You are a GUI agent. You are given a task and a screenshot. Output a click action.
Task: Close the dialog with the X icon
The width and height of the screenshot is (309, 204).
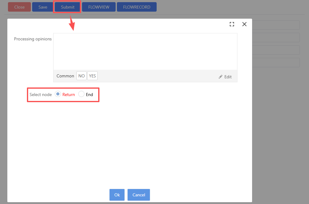tap(244, 24)
